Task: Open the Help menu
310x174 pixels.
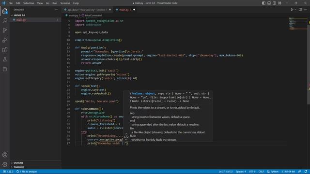Action: [76, 3]
